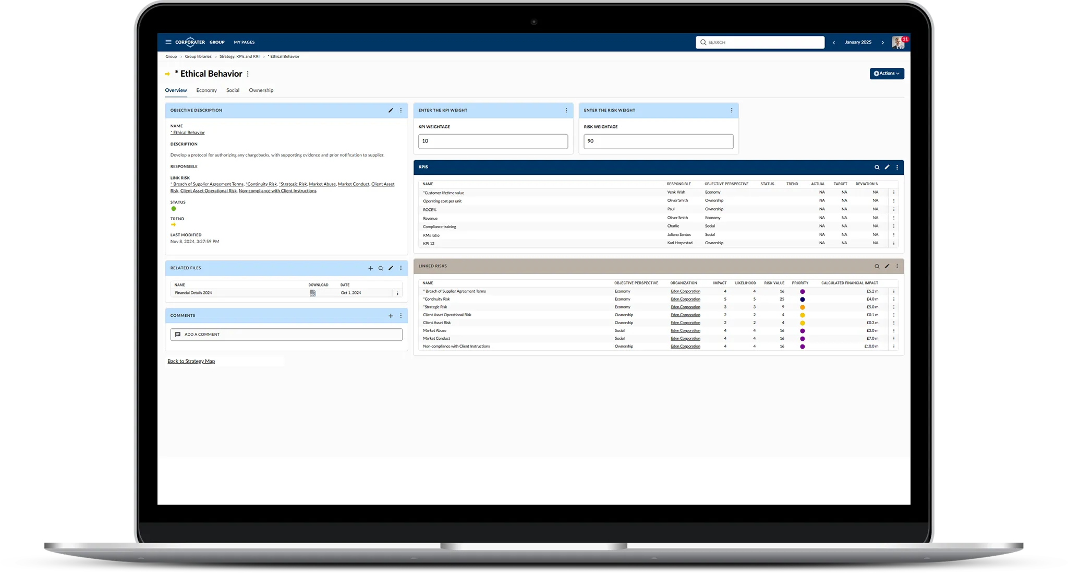Open My Pages menu
Screen dimensions: 1068x573
pos(244,42)
